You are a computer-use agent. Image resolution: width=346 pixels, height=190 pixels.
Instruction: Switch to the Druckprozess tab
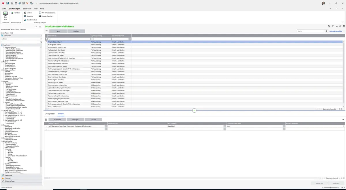pyautogui.click(x=50, y=114)
